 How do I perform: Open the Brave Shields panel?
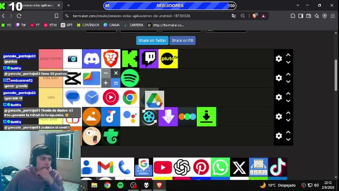(x=255, y=16)
